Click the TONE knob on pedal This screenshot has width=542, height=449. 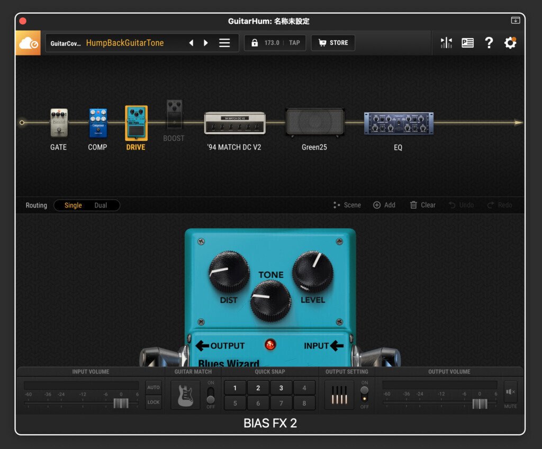click(270, 301)
